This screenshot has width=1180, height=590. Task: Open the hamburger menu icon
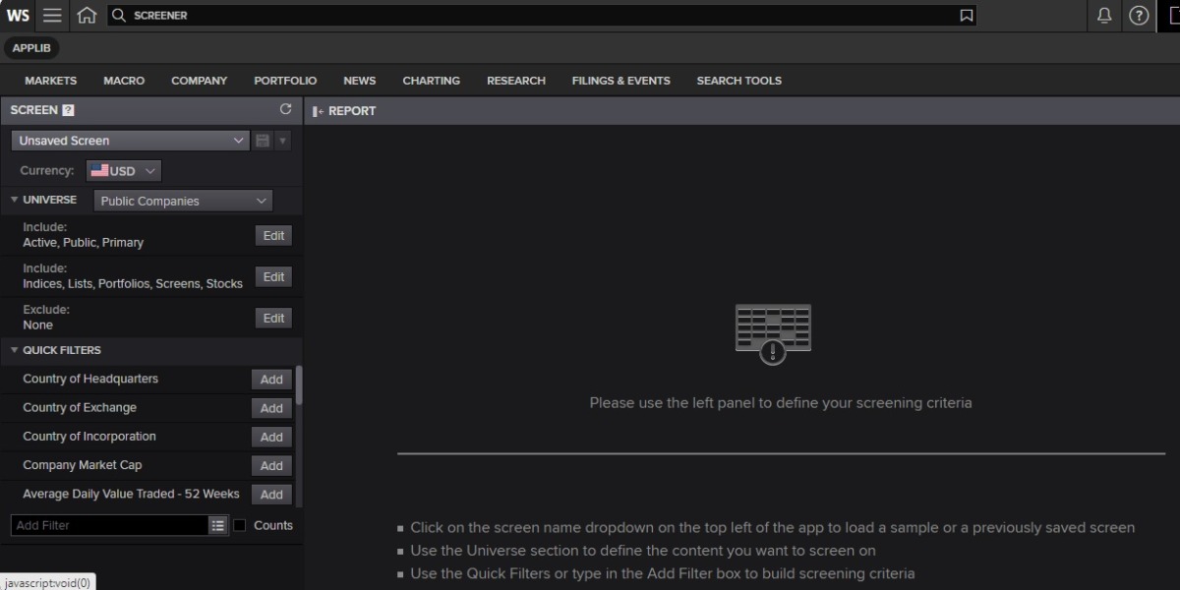[52, 16]
